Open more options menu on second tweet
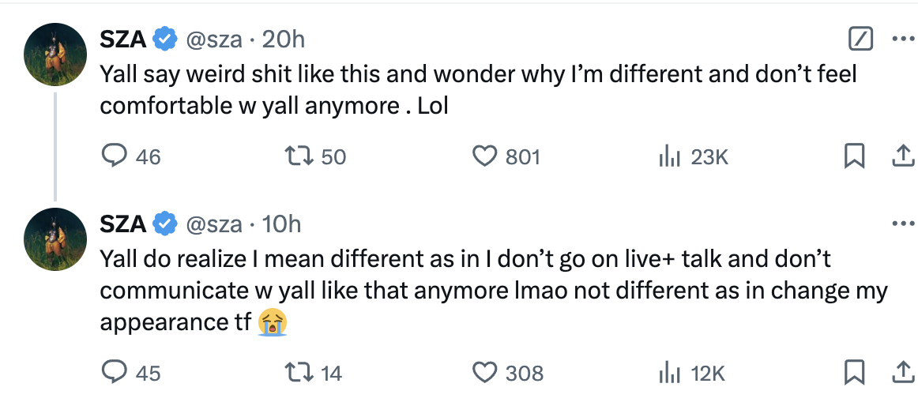Viewport: 918px width, 406px height. click(903, 224)
